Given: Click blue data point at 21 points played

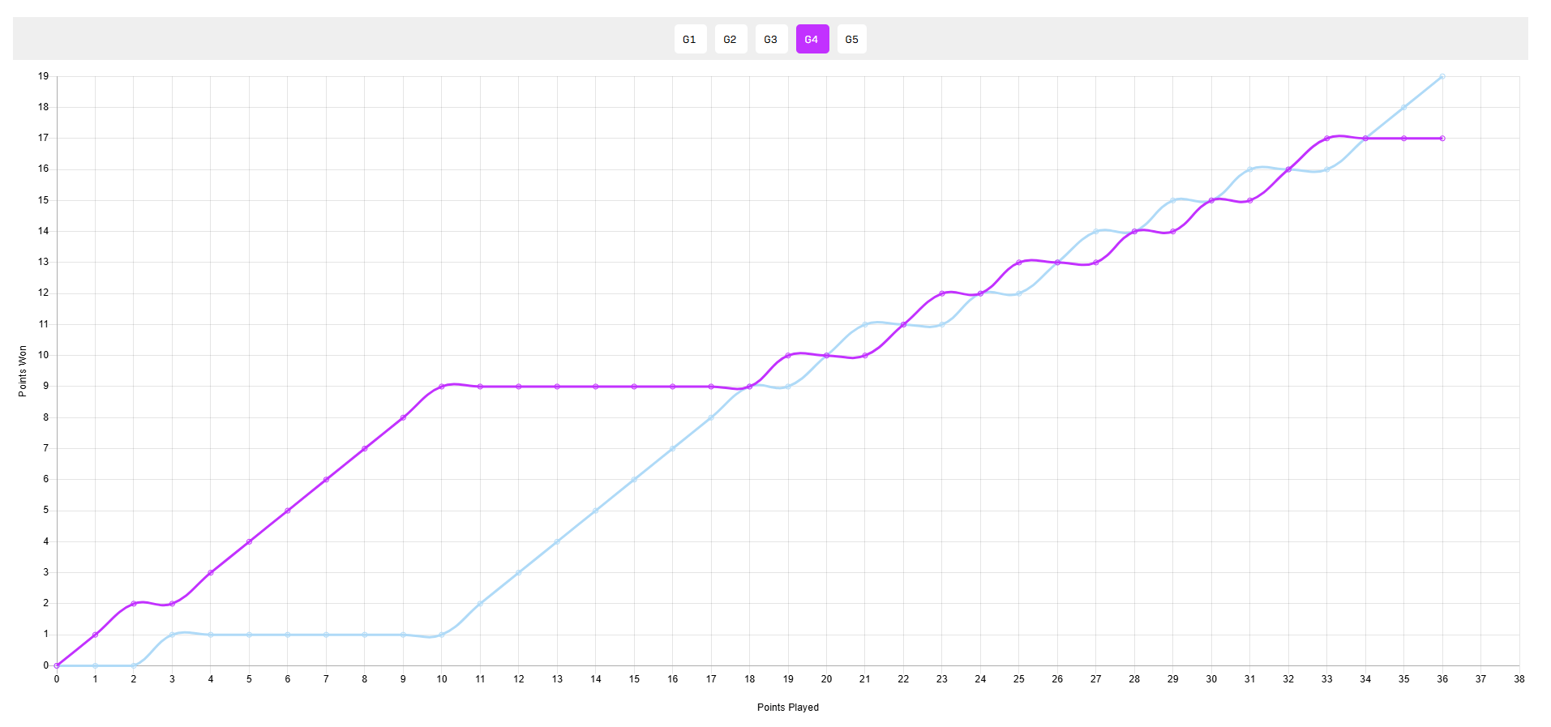Looking at the screenshot, I should click(x=865, y=324).
